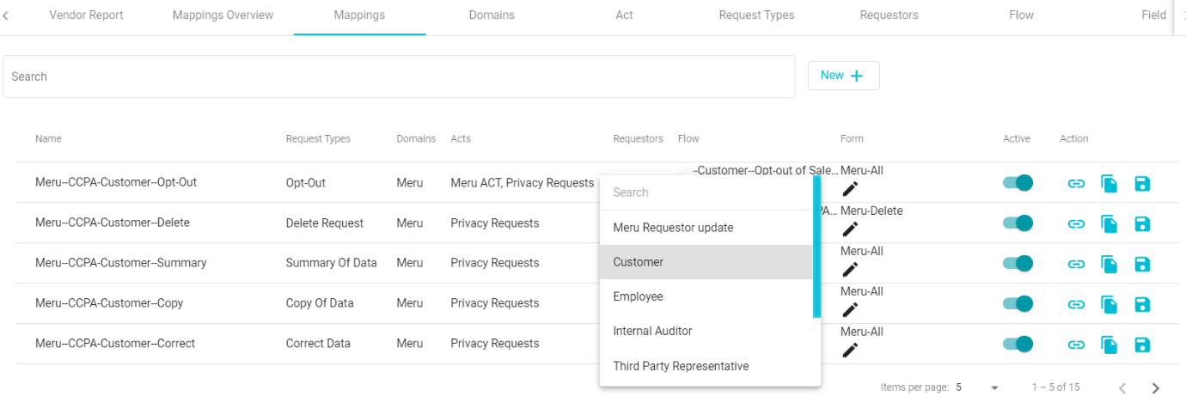Edit form pencil for Opt-Out row
This screenshot has width=1186, height=409.
coord(850,189)
